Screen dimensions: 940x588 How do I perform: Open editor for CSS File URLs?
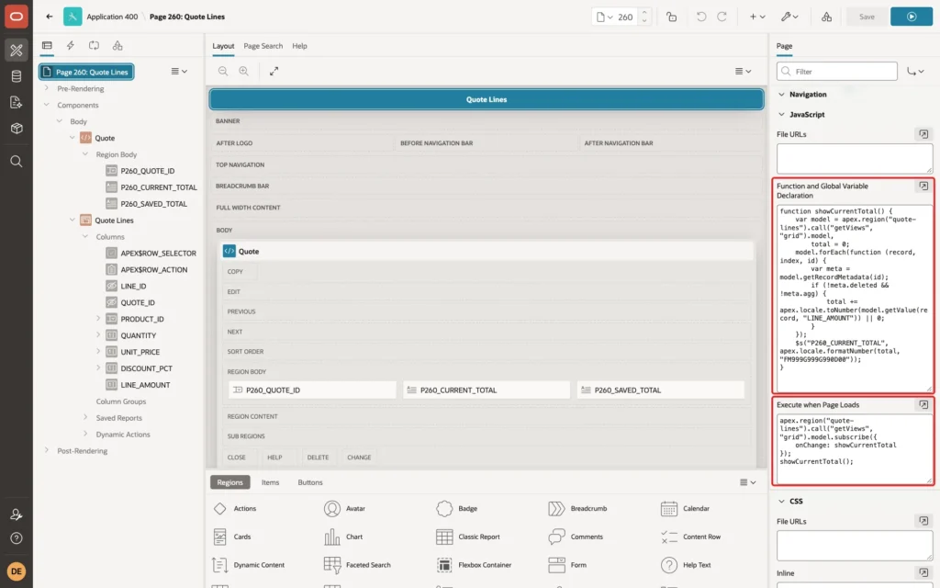(923, 522)
